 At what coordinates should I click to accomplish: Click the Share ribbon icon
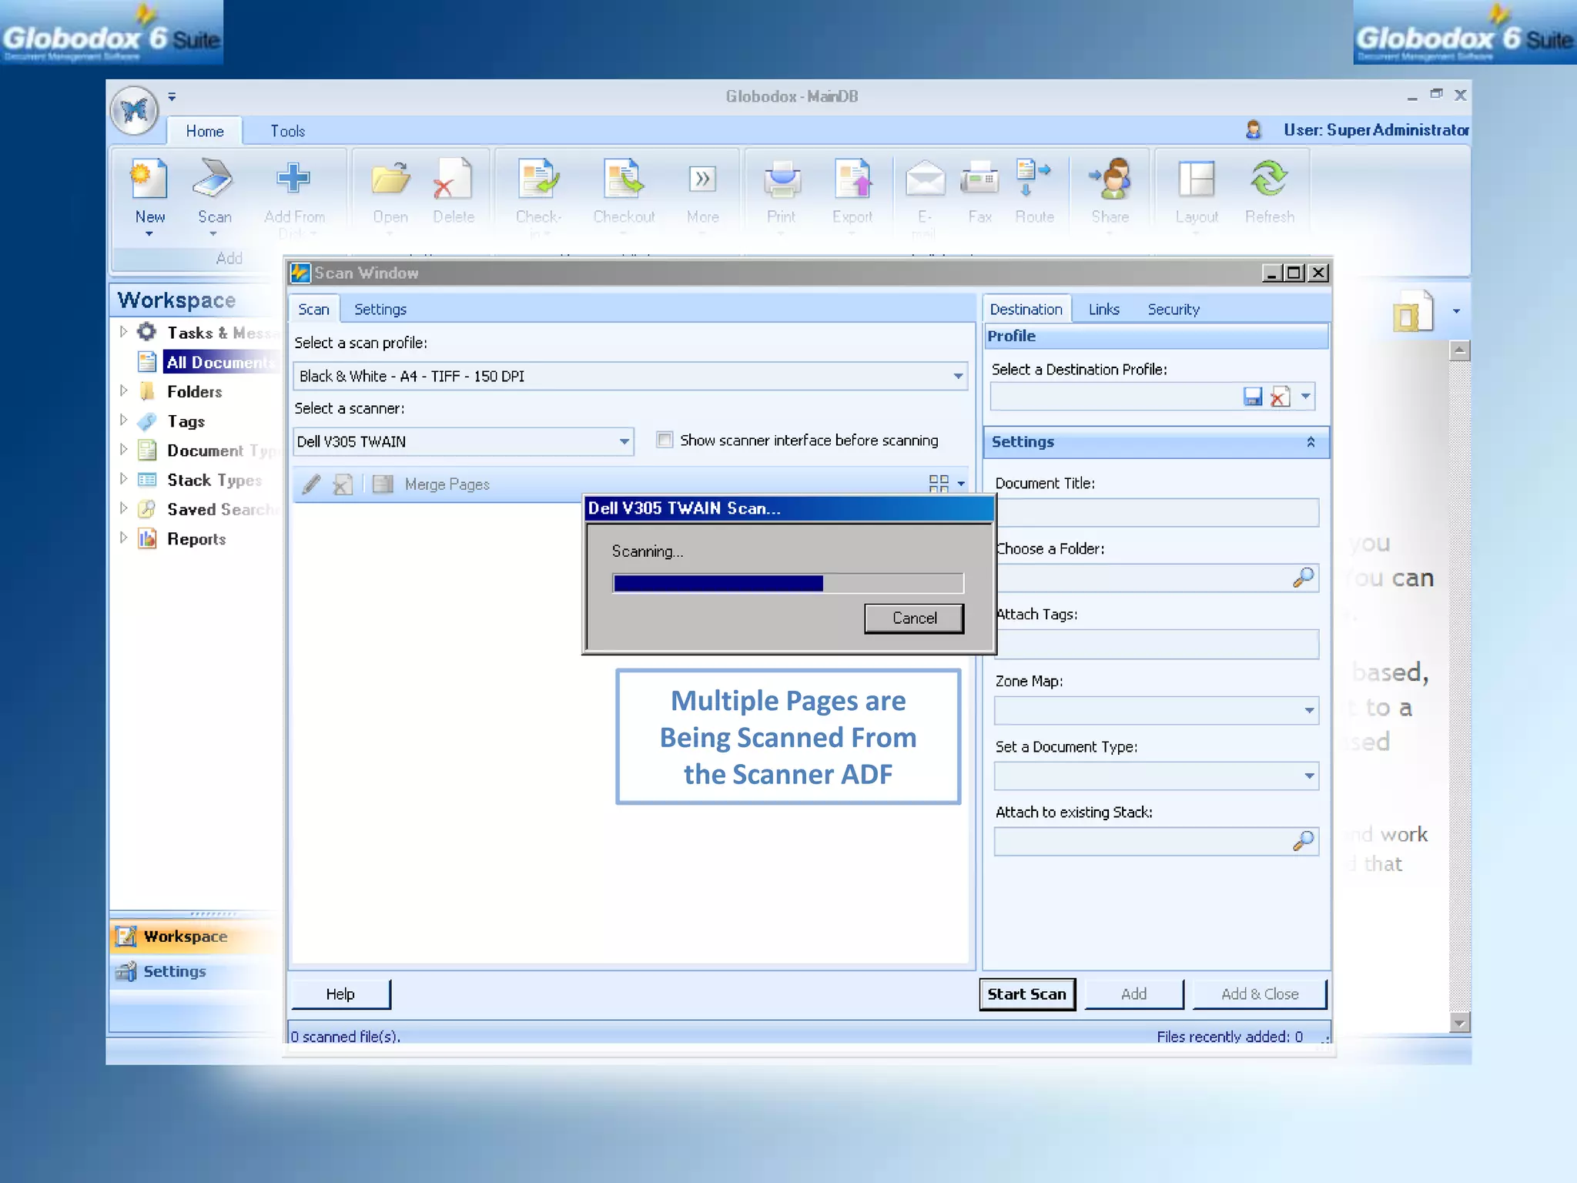coord(1110,179)
